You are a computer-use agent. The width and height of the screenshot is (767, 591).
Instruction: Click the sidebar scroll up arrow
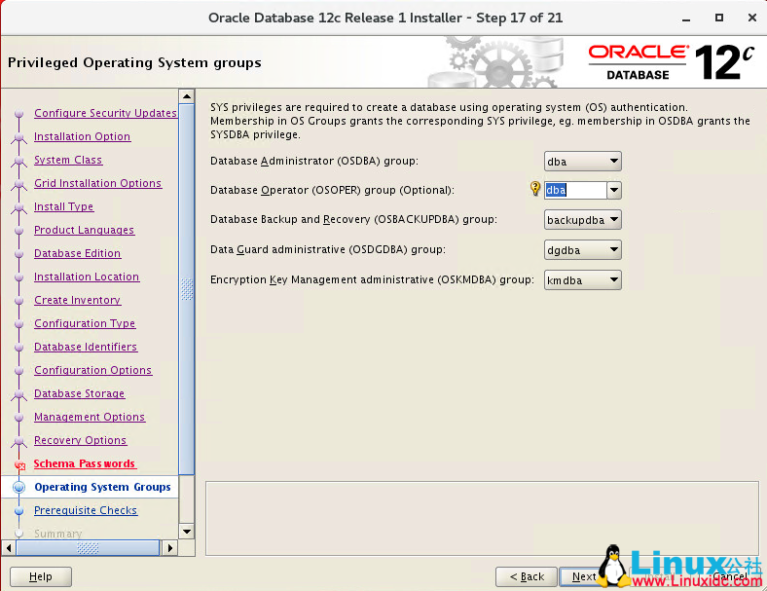pyautogui.click(x=186, y=96)
